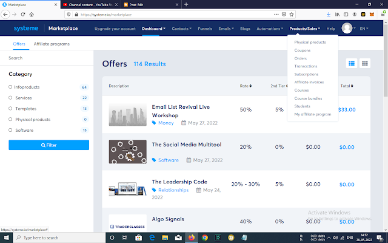
Task: Open Firefox downloads panel
Action: point(329,15)
